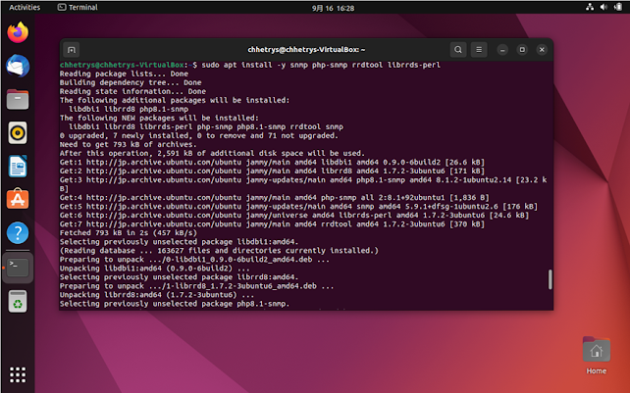Click 'The following NEW packages will be installed' line

159,118
